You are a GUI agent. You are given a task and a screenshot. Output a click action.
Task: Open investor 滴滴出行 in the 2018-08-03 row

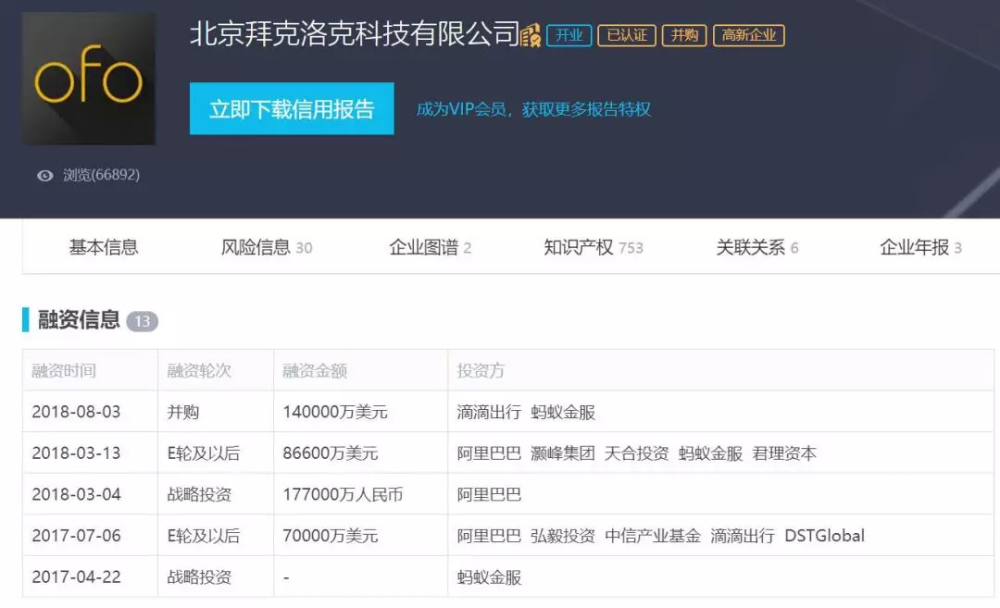point(489,412)
